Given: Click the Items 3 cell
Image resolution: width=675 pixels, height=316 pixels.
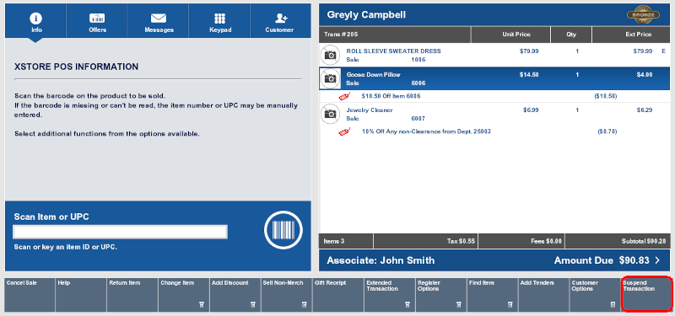Looking at the screenshot, I should pyautogui.click(x=346, y=241).
